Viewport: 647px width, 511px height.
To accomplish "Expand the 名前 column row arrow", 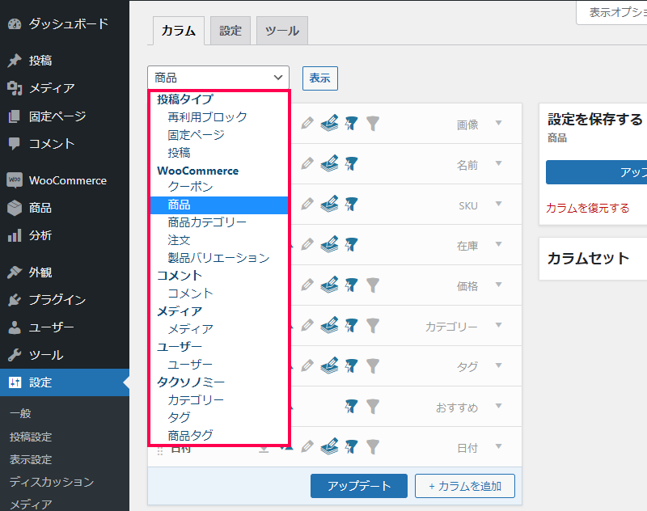I will click(x=498, y=163).
